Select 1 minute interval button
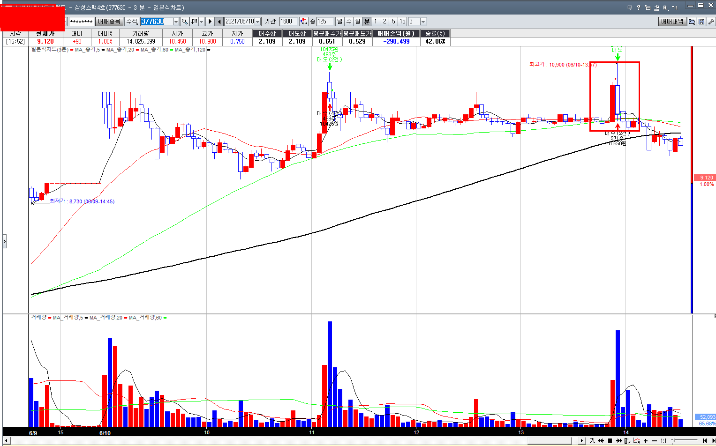Viewport: 716px width, 446px height. 376,22
